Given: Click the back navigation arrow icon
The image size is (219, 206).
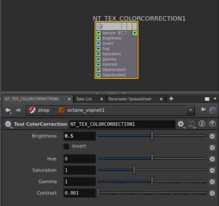Looking at the screenshot, I should tap(8, 110).
